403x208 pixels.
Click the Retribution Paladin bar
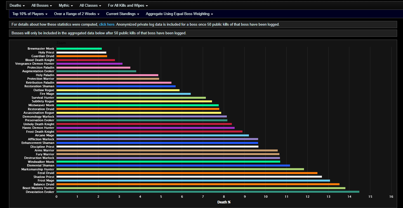click(x=114, y=83)
